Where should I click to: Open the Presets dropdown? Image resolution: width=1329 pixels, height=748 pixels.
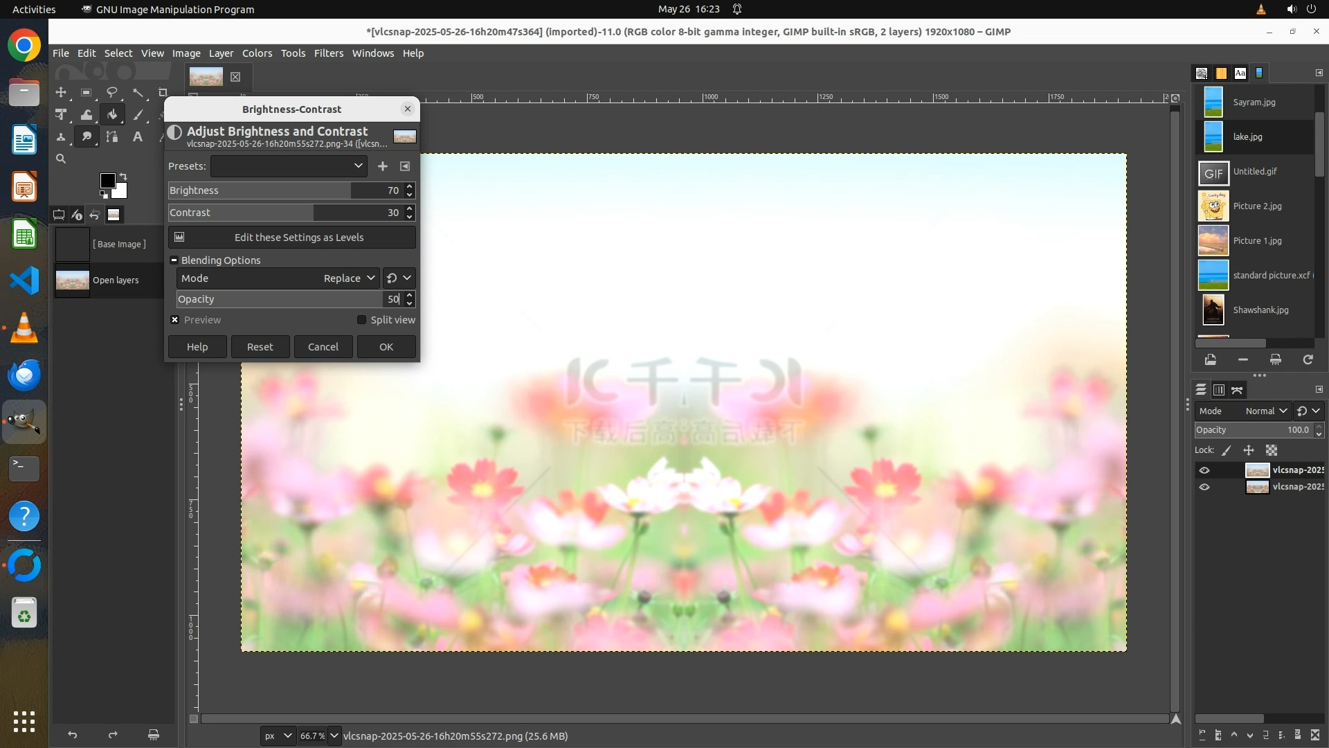(x=289, y=166)
